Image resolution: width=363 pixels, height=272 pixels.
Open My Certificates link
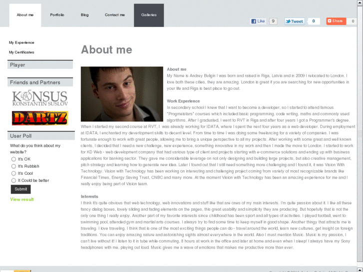tap(21, 52)
